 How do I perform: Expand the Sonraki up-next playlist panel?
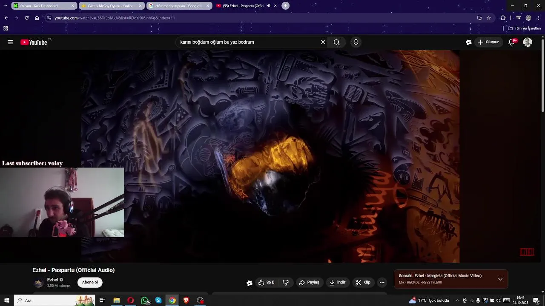coord(500,279)
